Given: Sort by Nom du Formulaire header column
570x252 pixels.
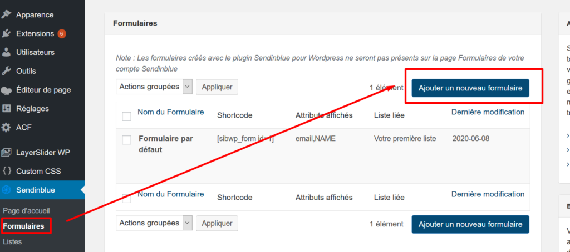Looking at the screenshot, I should [x=170, y=112].
